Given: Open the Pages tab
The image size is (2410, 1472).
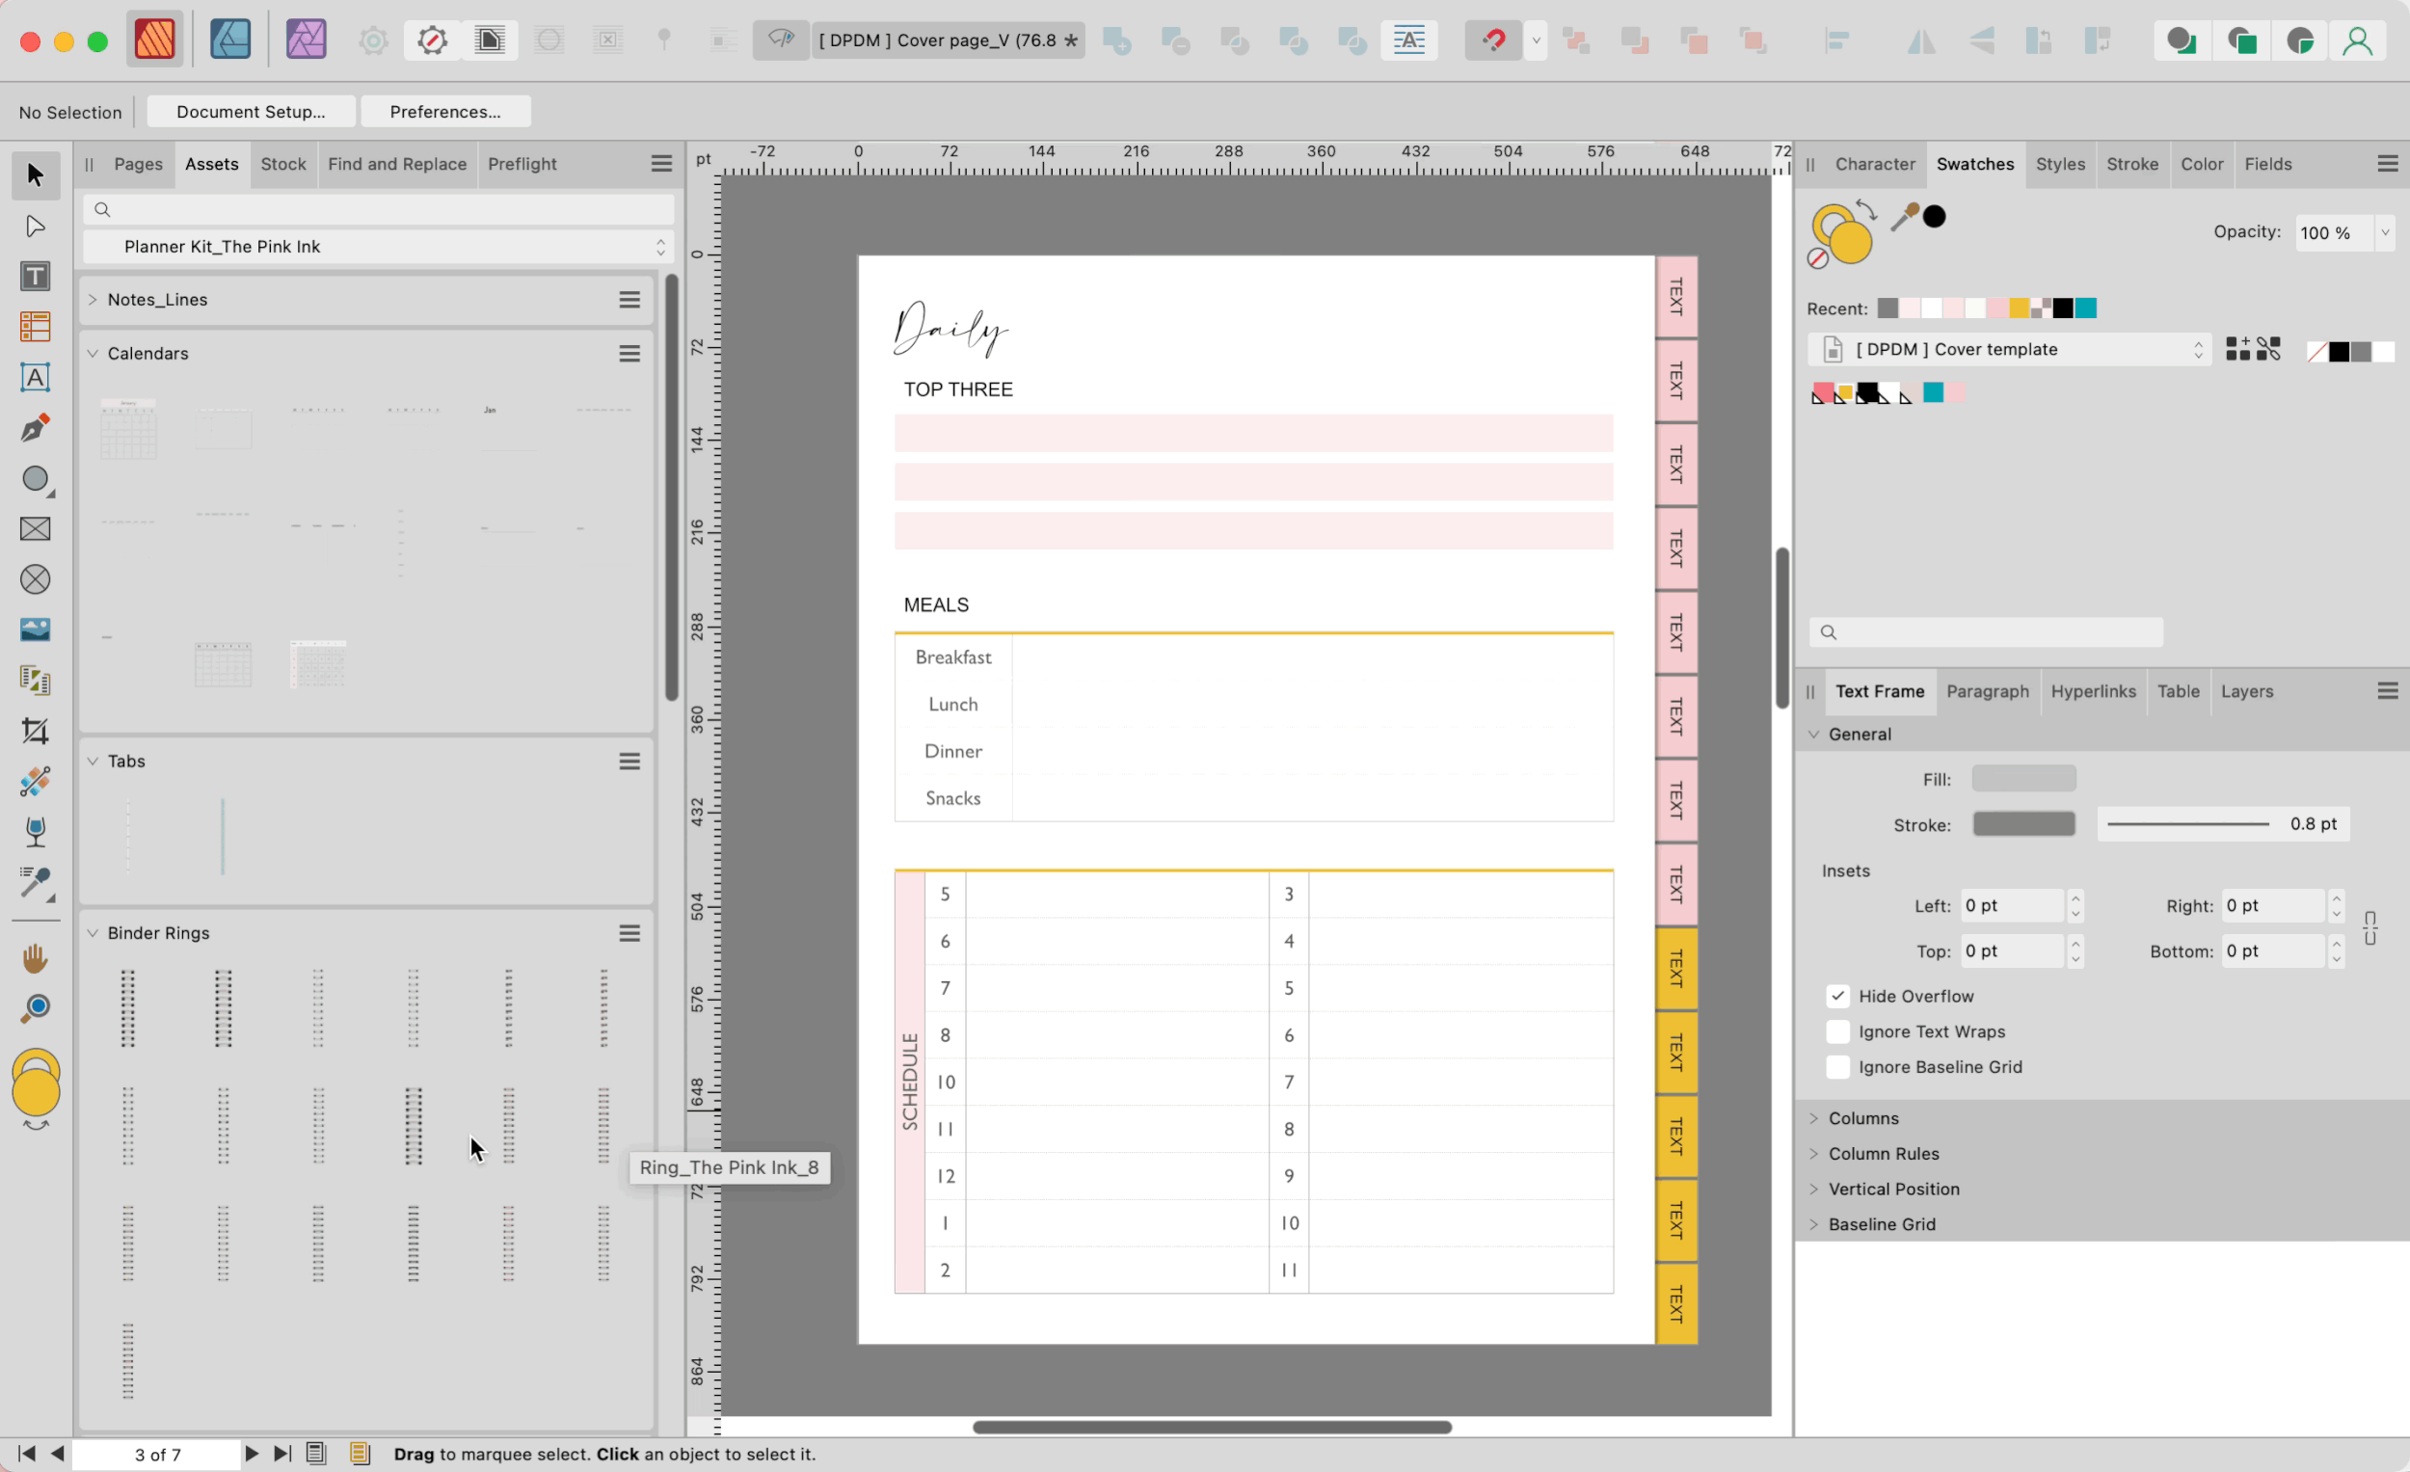Looking at the screenshot, I should [x=138, y=164].
